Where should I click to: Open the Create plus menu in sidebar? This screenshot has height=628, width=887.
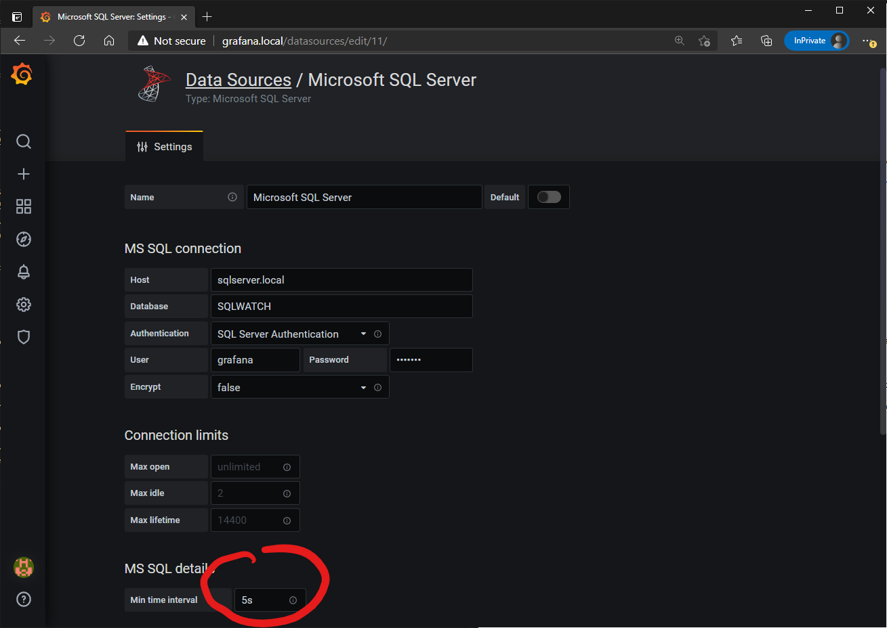(24, 174)
